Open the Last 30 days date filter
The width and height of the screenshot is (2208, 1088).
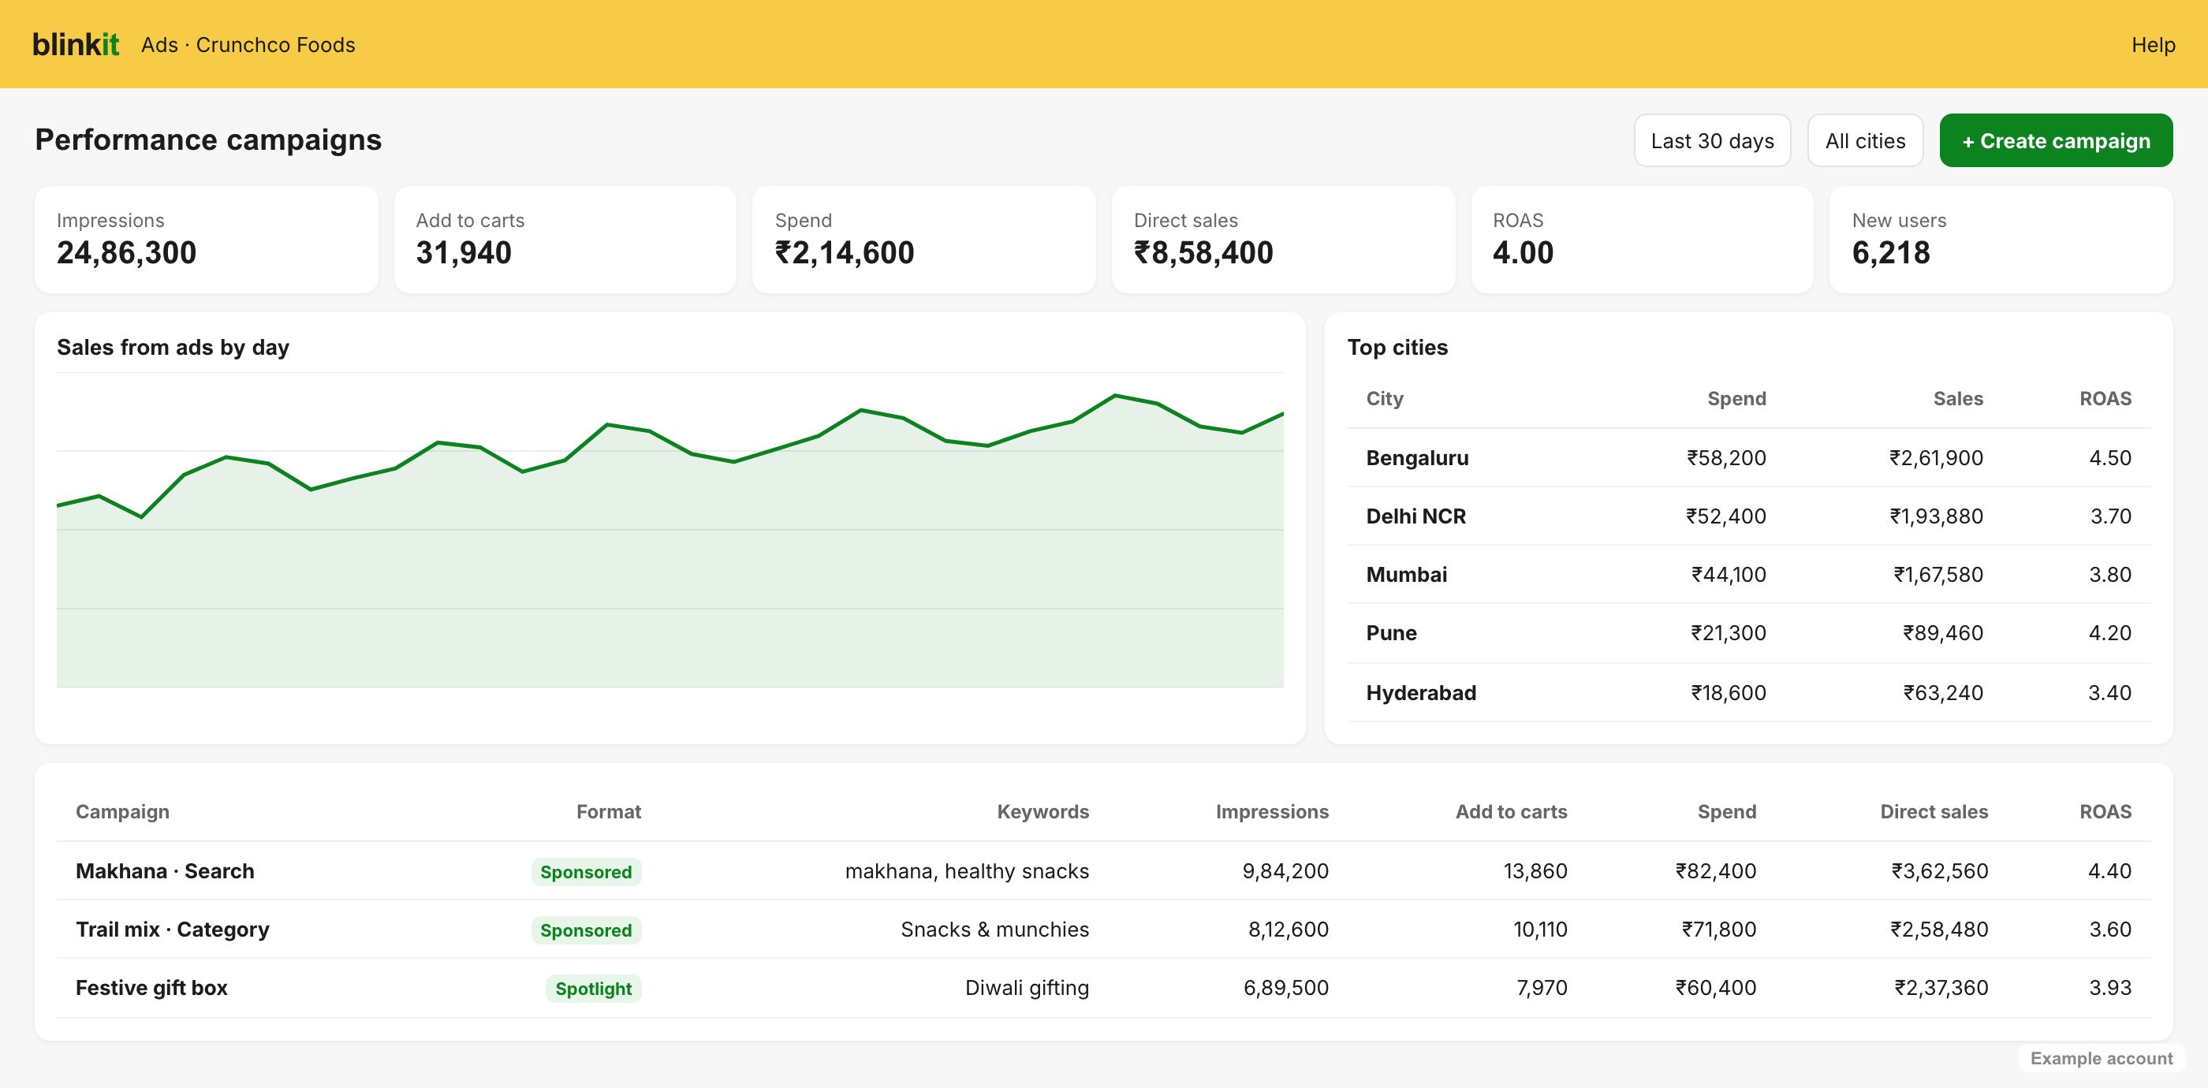point(1712,140)
